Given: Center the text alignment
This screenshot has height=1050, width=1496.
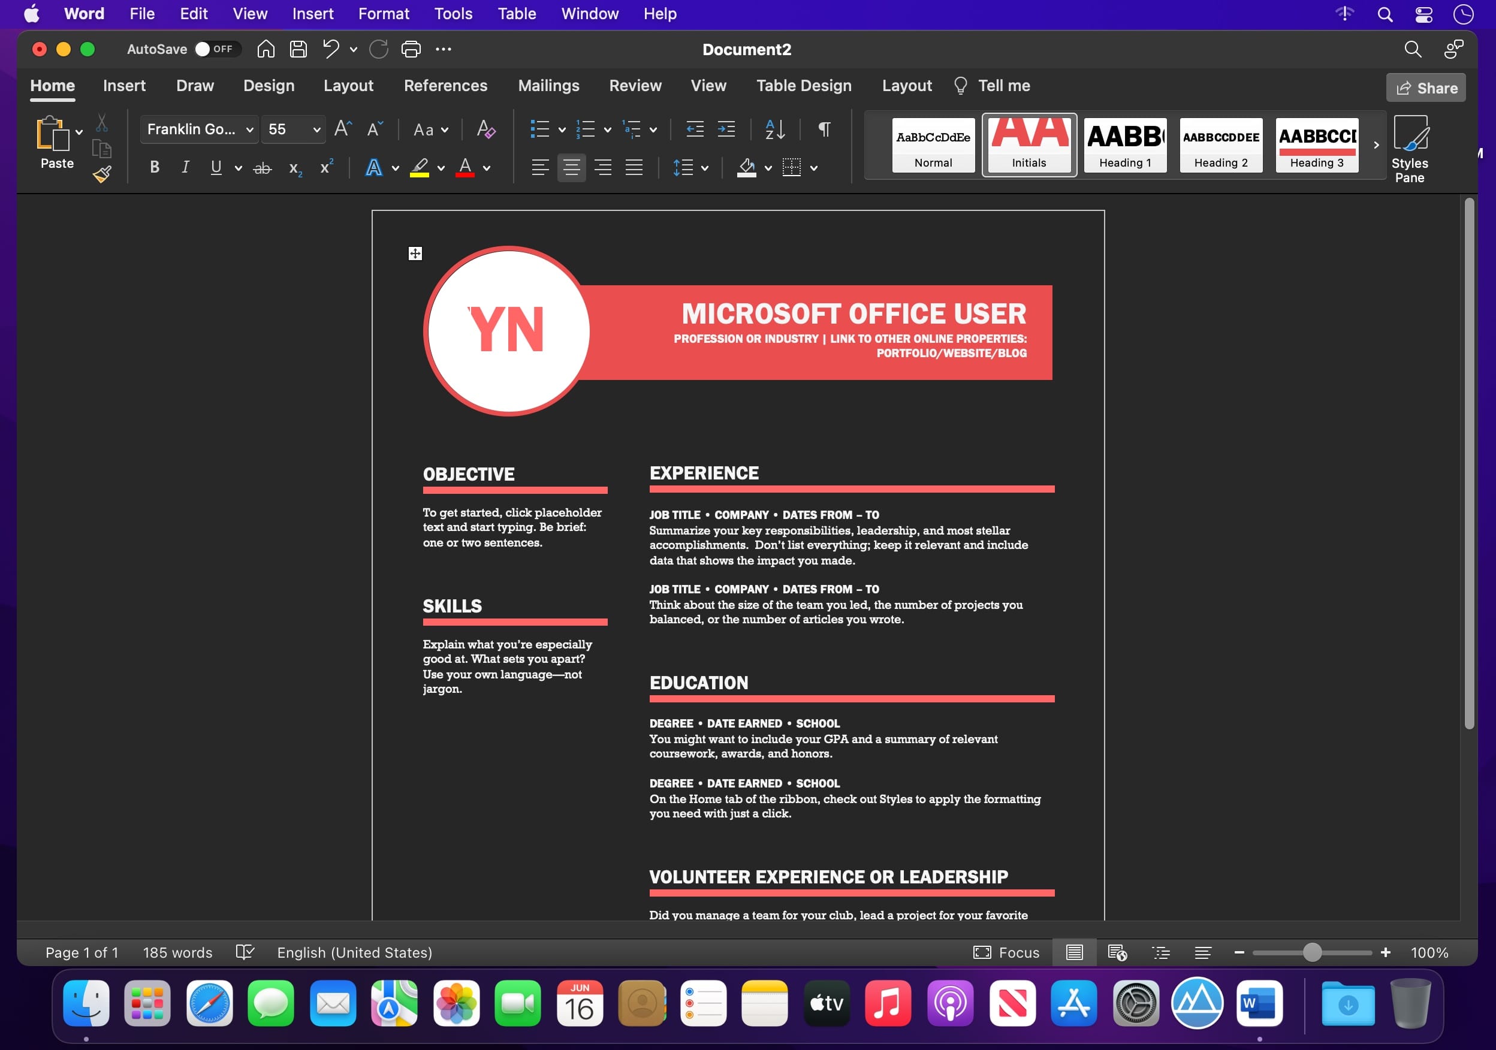Looking at the screenshot, I should pyautogui.click(x=571, y=167).
